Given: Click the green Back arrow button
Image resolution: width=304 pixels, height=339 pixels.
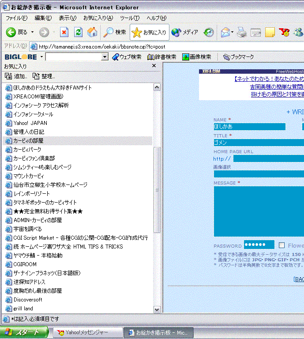Looking at the screenshot, I should point(11,32).
